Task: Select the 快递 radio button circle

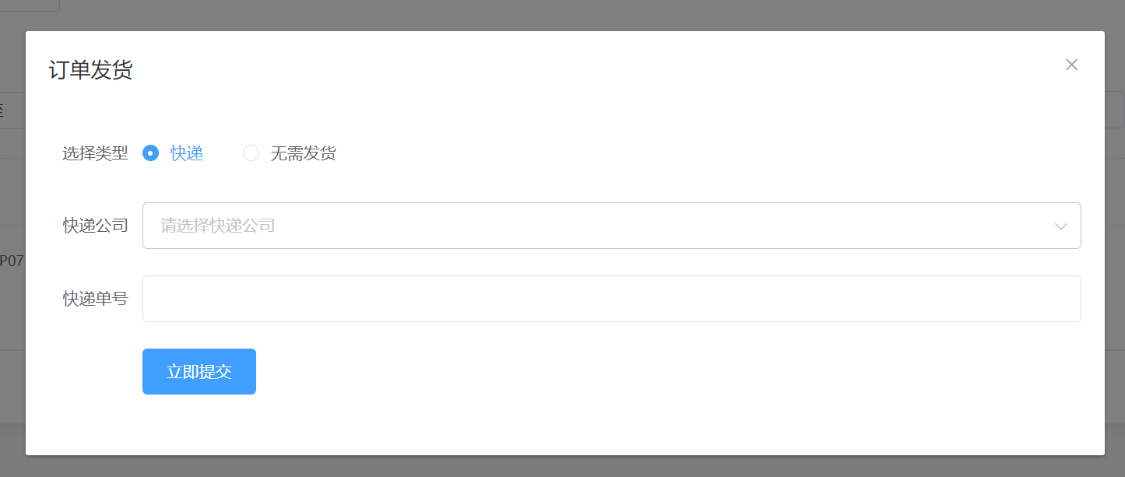Action: [150, 153]
